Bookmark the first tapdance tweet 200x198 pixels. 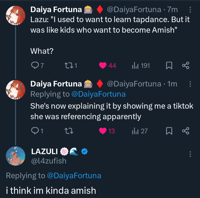pos(169,65)
